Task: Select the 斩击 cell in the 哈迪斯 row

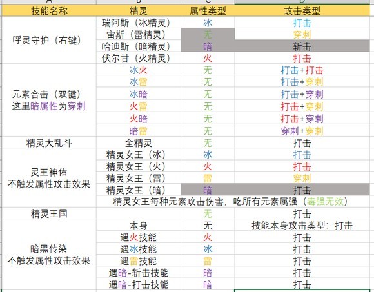Action: 302,46
